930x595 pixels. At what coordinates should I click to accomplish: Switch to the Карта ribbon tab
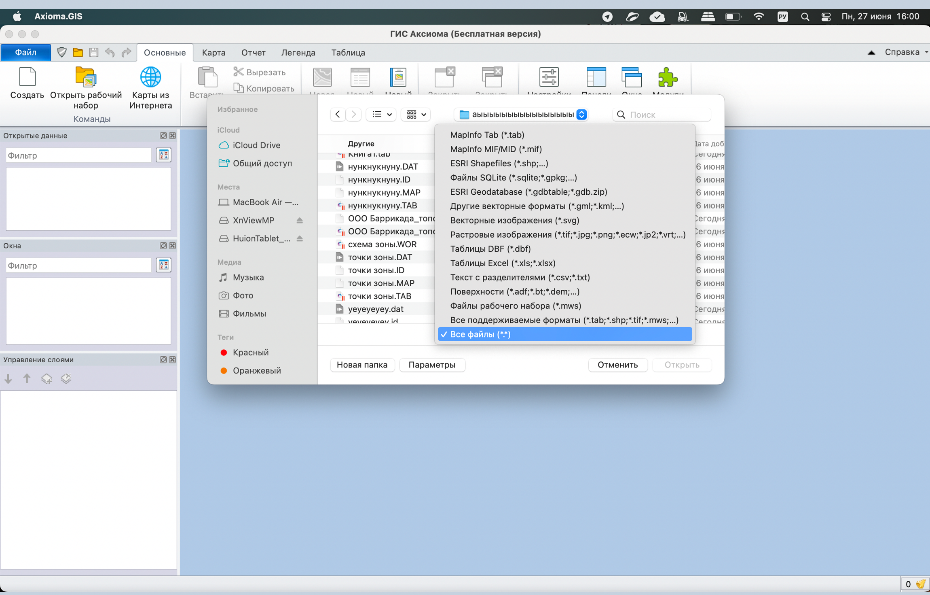[x=213, y=53]
